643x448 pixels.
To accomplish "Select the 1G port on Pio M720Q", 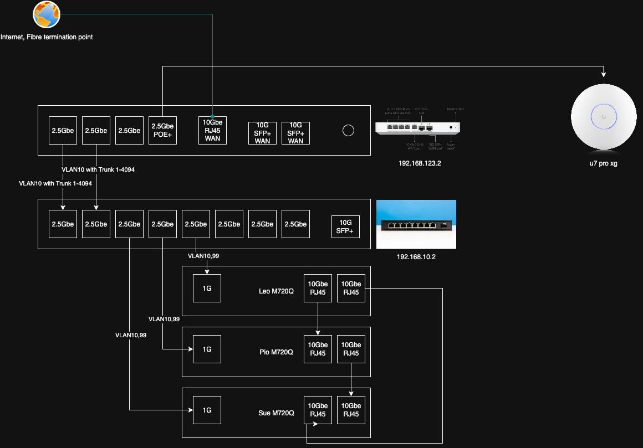I will point(207,349).
